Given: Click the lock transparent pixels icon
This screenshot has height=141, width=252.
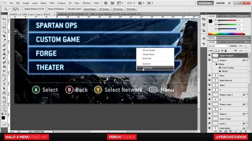Looking at the screenshot, I should 215,51.
